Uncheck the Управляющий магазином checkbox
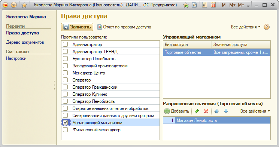 (x=65, y=122)
